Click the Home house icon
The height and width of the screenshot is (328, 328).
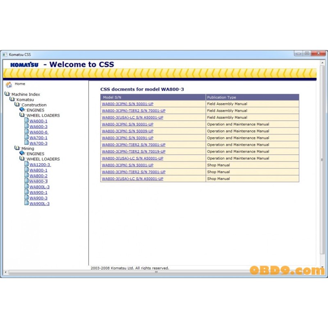click(9, 84)
